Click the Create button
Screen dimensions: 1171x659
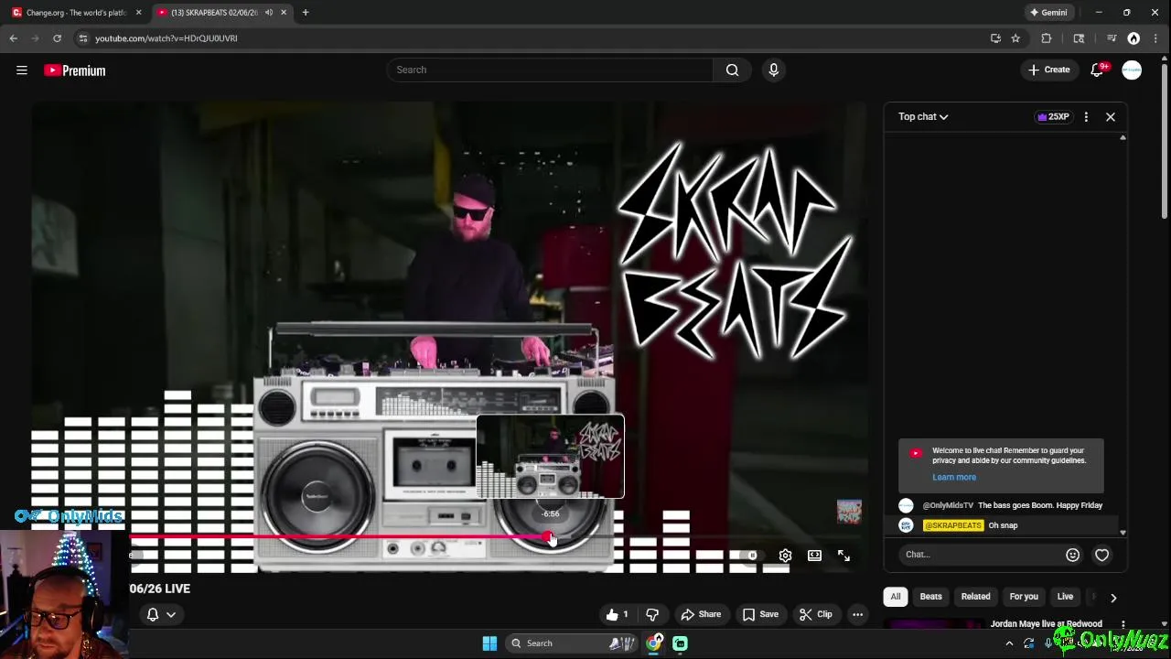pos(1048,70)
